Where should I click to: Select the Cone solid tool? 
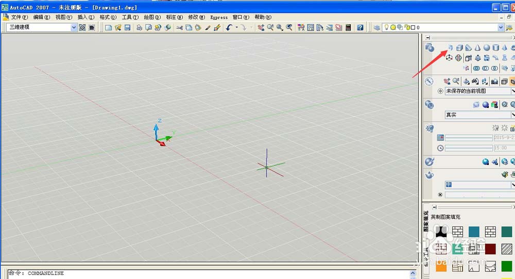(x=477, y=48)
